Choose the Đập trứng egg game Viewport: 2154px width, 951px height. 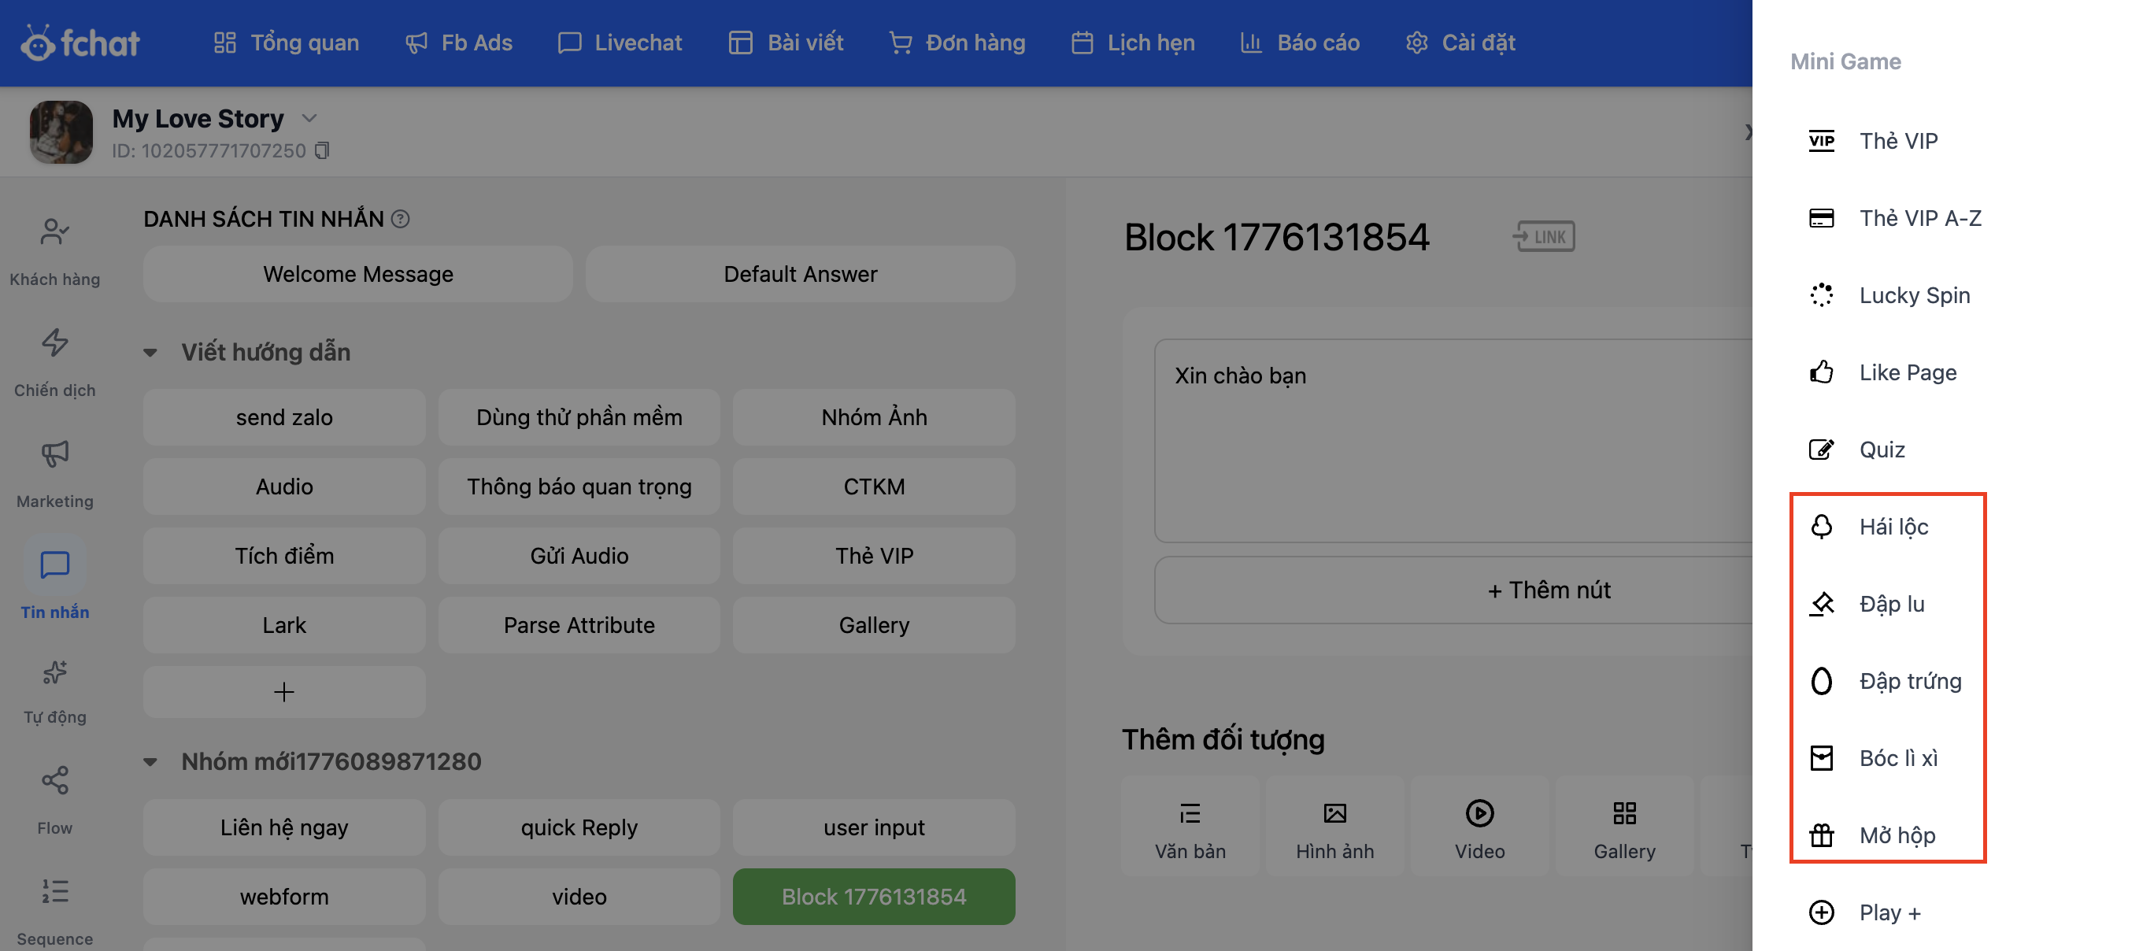pos(1910,681)
